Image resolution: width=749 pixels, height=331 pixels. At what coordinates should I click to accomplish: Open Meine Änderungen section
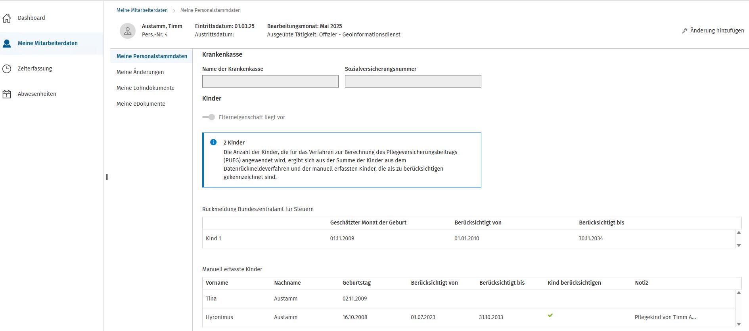click(140, 72)
